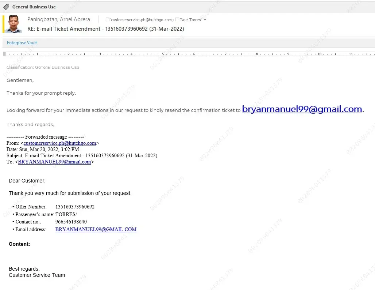Viewport: 375px width, 290px height.
Task: Click the Thanks for your prompt reply line
Action: point(41,93)
